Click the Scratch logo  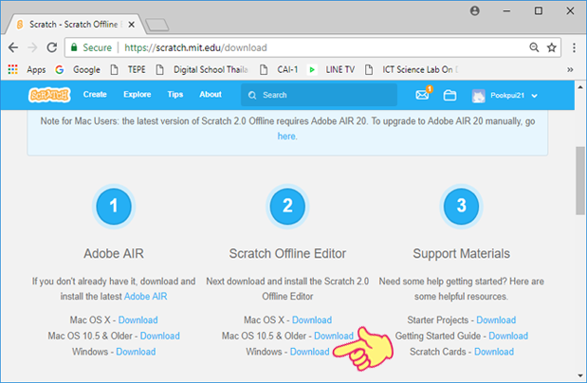[x=49, y=95]
